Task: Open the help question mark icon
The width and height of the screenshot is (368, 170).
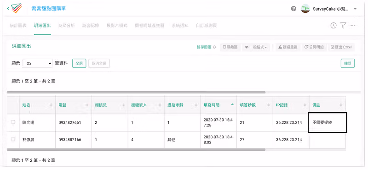Action: (x=293, y=9)
